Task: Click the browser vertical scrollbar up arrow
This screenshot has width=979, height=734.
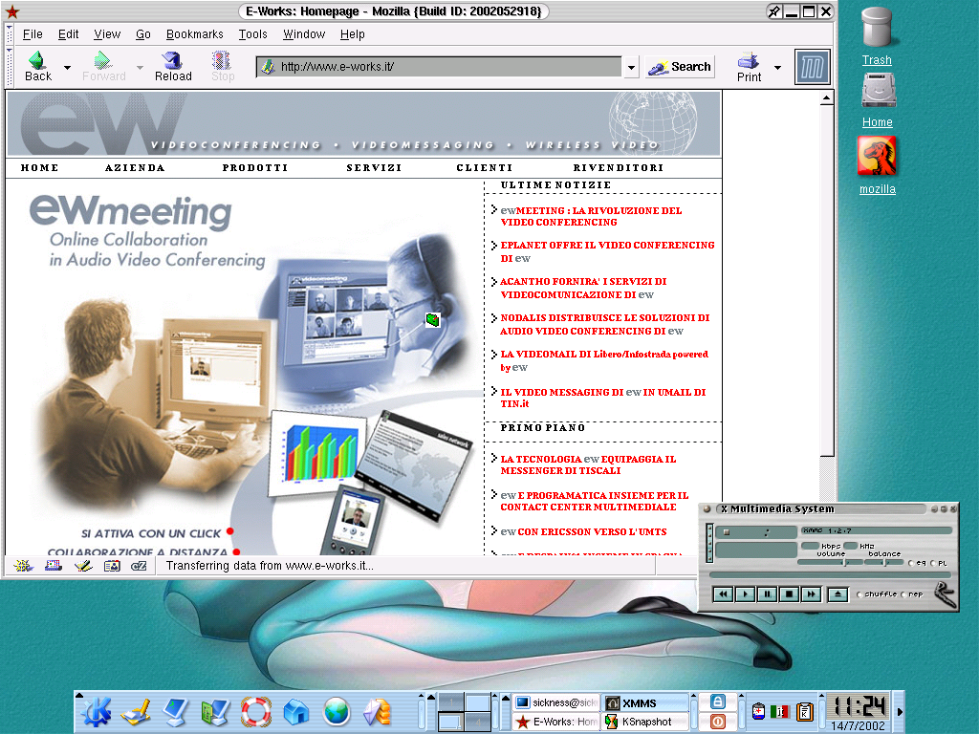Action: pyautogui.click(x=827, y=98)
